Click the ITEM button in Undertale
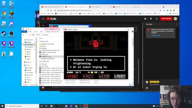 pos(104,76)
